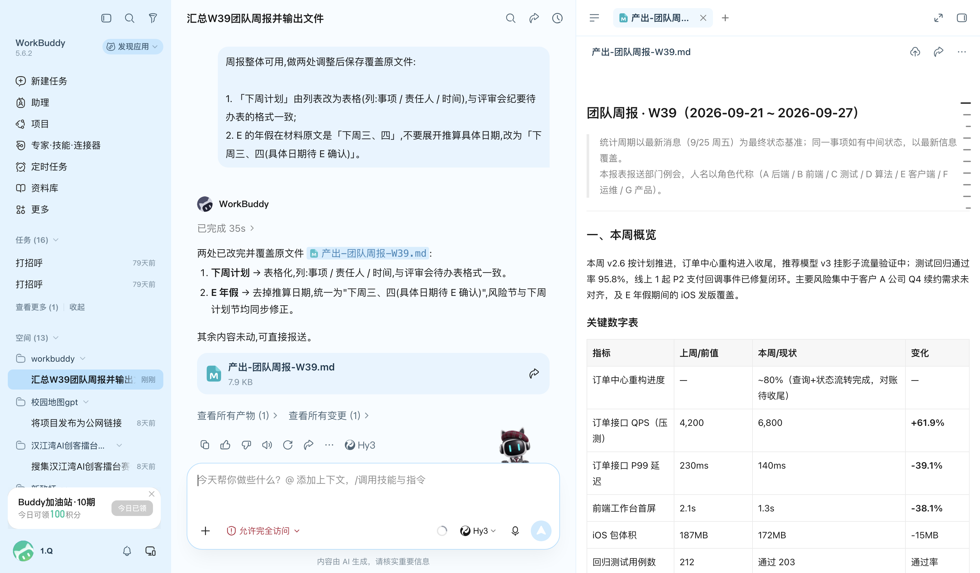Click the send message button
Screen dimensions: 980x573
pyautogui.click(x=541, y=531)
